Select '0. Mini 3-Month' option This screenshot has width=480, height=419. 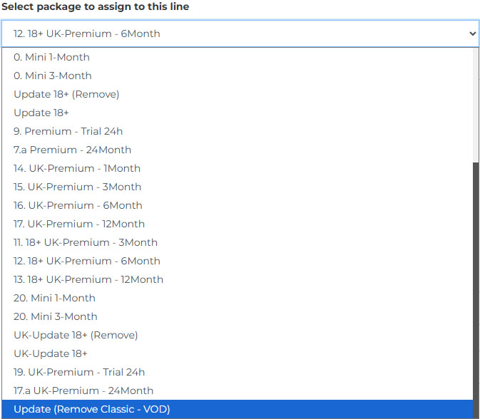[52, 76]
